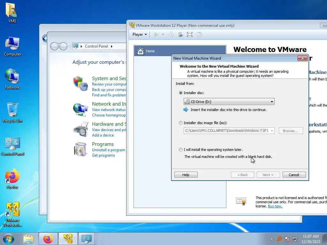
Task: Select the Home icon in VMware library
Action: click(x=141, y=51)
